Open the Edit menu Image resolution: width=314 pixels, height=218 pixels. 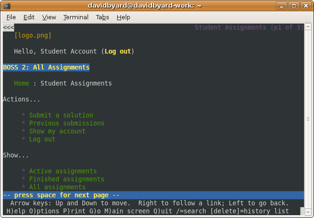29,17
